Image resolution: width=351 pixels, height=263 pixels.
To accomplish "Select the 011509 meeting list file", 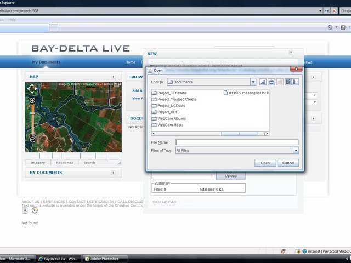I will click(246, 93).
